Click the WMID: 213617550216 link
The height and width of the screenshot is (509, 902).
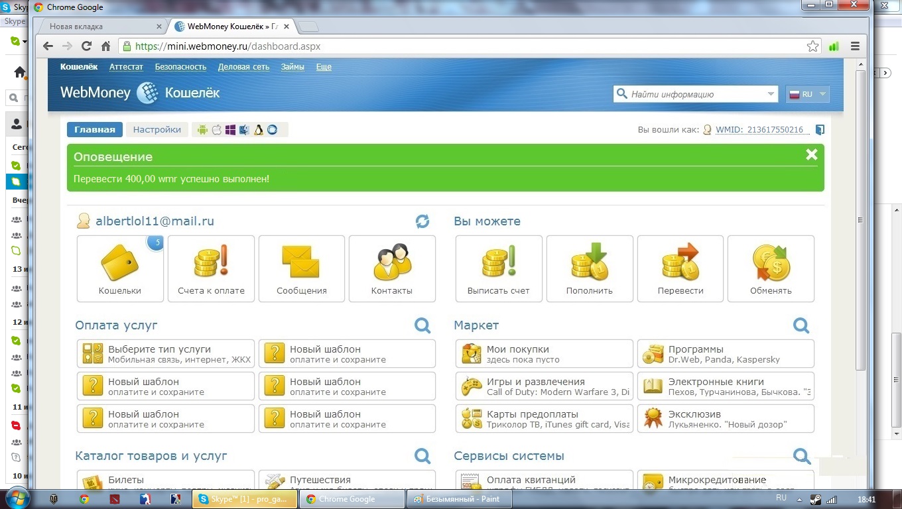763,130
